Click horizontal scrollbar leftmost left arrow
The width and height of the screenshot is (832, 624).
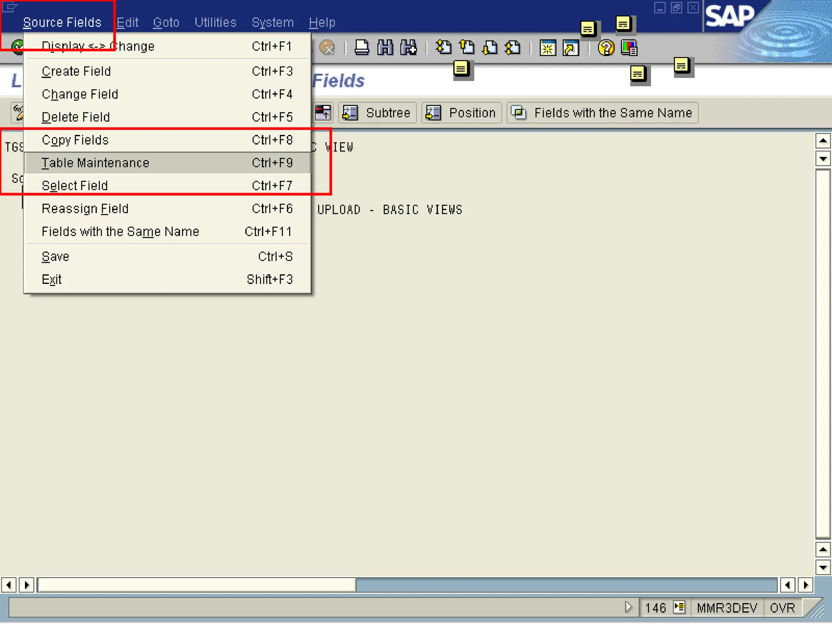(x=9, y=585)
